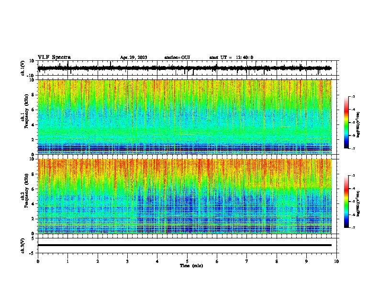Click time axis tick label "3"

(x=127, y=261)
